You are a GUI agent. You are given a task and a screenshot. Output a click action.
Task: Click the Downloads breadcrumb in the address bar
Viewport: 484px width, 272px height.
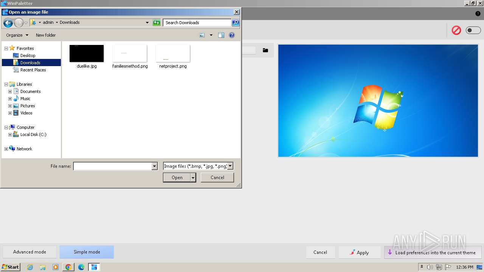coord(70,23)
